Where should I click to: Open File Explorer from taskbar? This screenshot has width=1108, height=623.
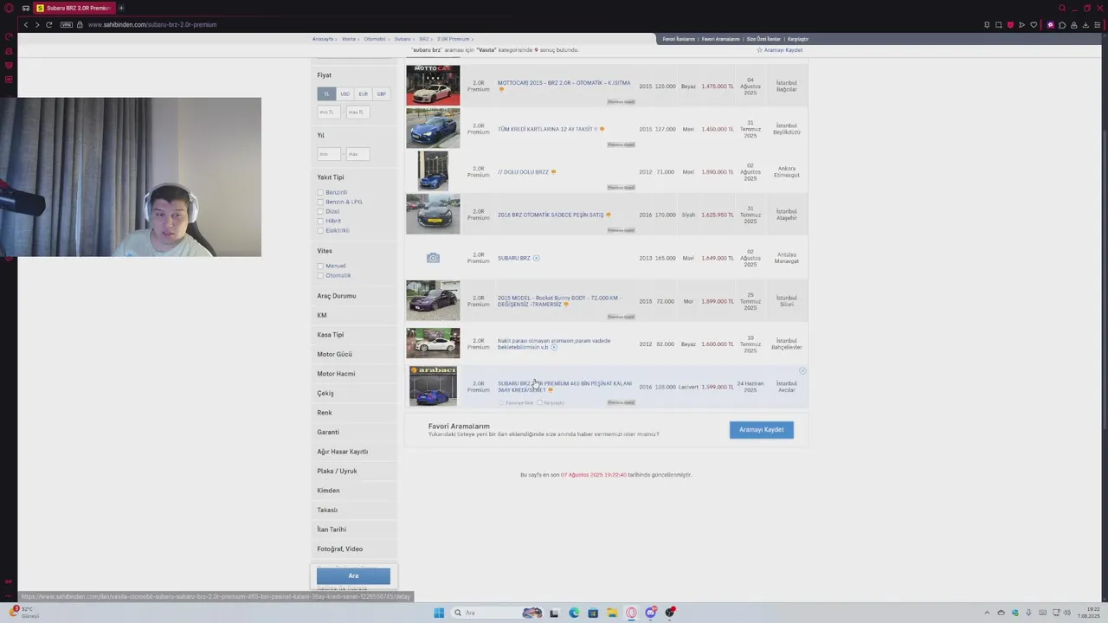[612, 613]
